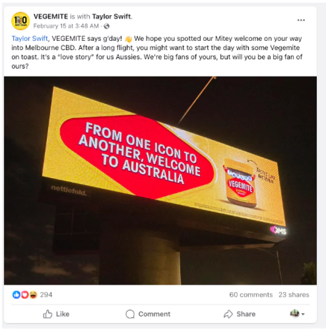Click the speech bubble Comment icon
This screenshot has height=329, width=326.
tap(130, 314)
